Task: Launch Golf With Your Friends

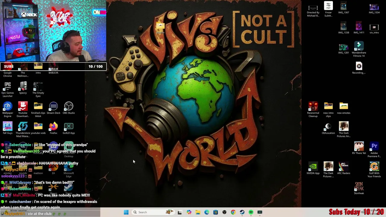Action: (x=374, y=170)
